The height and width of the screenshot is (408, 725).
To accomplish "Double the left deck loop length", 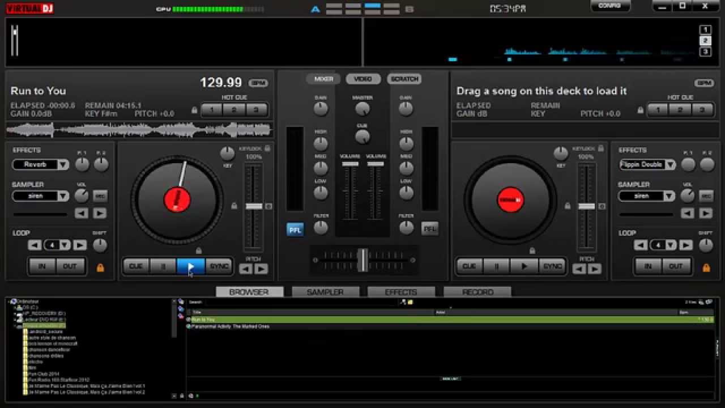I will [80, 245].
